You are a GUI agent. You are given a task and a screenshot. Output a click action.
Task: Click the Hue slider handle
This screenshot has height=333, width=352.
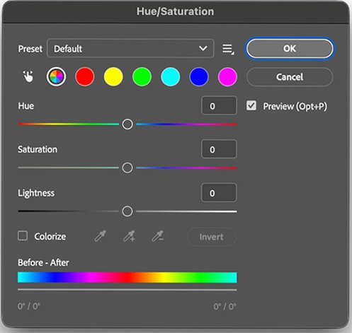(x=127, y=124)
